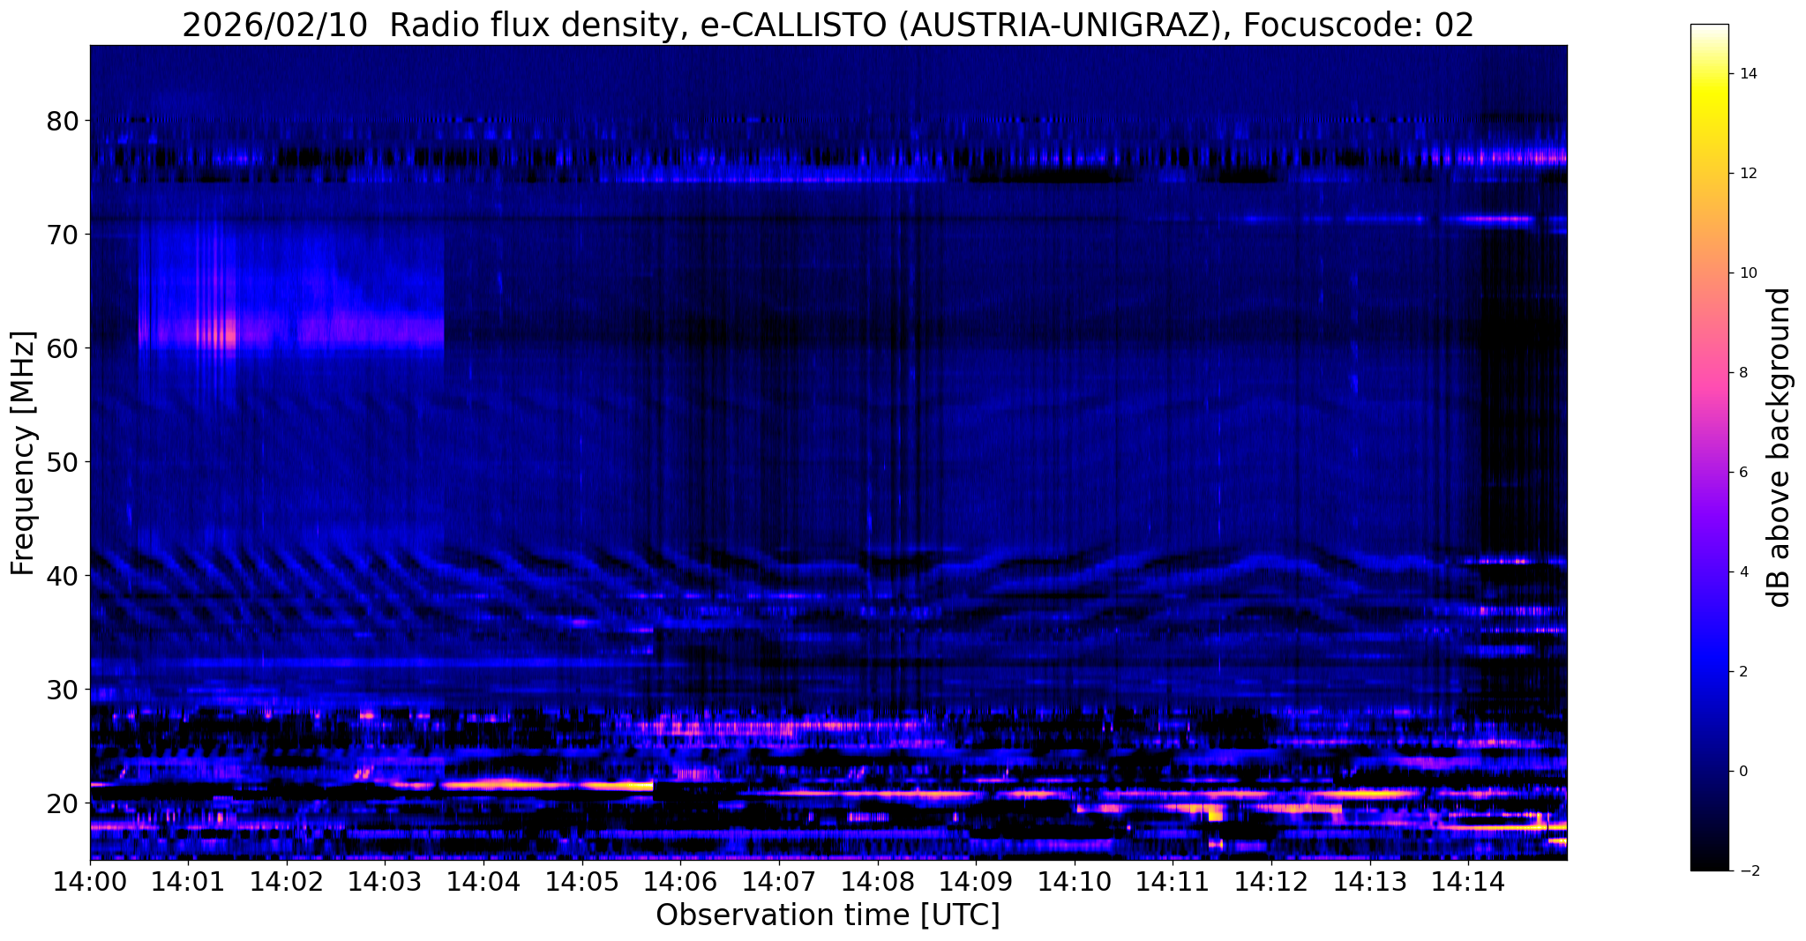Select the 80 MHz frequency tick label

[x=62, y=121]
